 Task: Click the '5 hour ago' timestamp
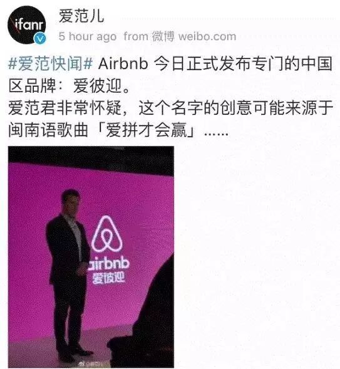pyautogui.click(x=88, y=37)
